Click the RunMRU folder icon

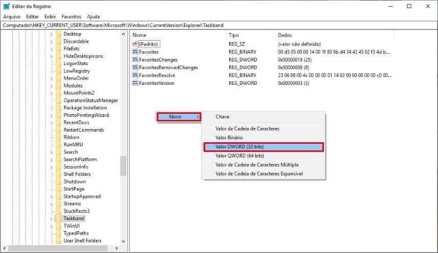coord(59,145)
